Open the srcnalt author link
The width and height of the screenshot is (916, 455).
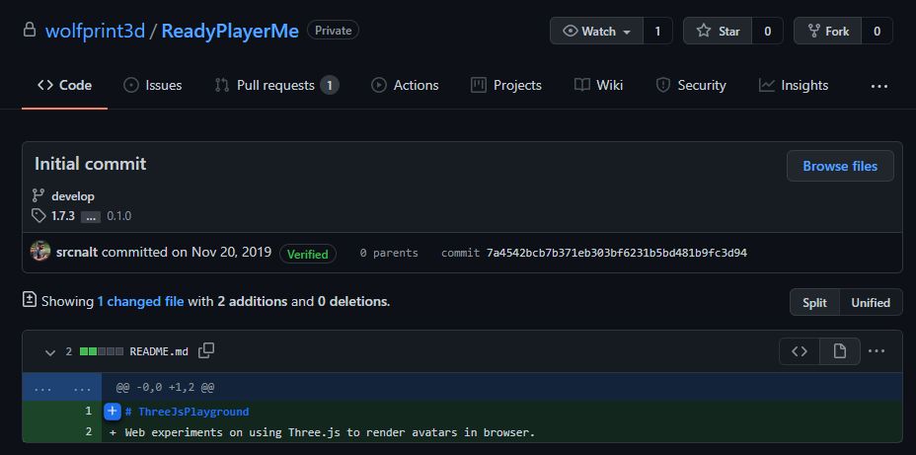pyautogui.click(x=77, y=253)
